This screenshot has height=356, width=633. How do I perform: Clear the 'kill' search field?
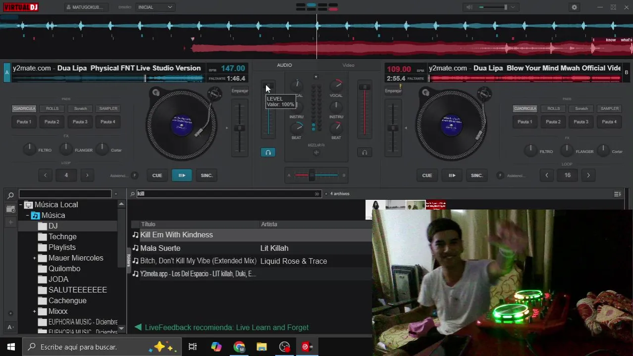317,194
